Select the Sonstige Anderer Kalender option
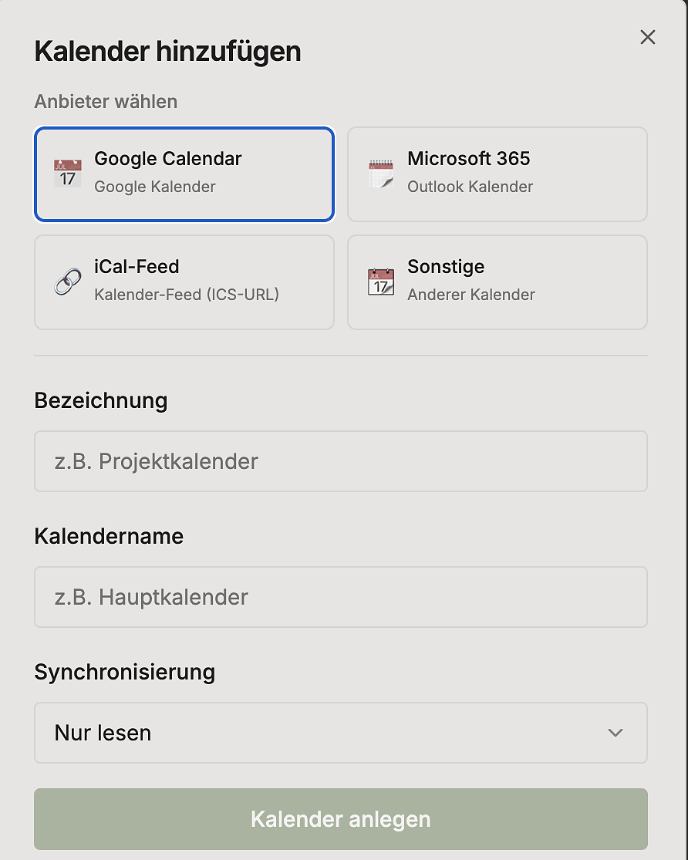The width and height of the screenshot is (688, 860). tap(497, 282)
